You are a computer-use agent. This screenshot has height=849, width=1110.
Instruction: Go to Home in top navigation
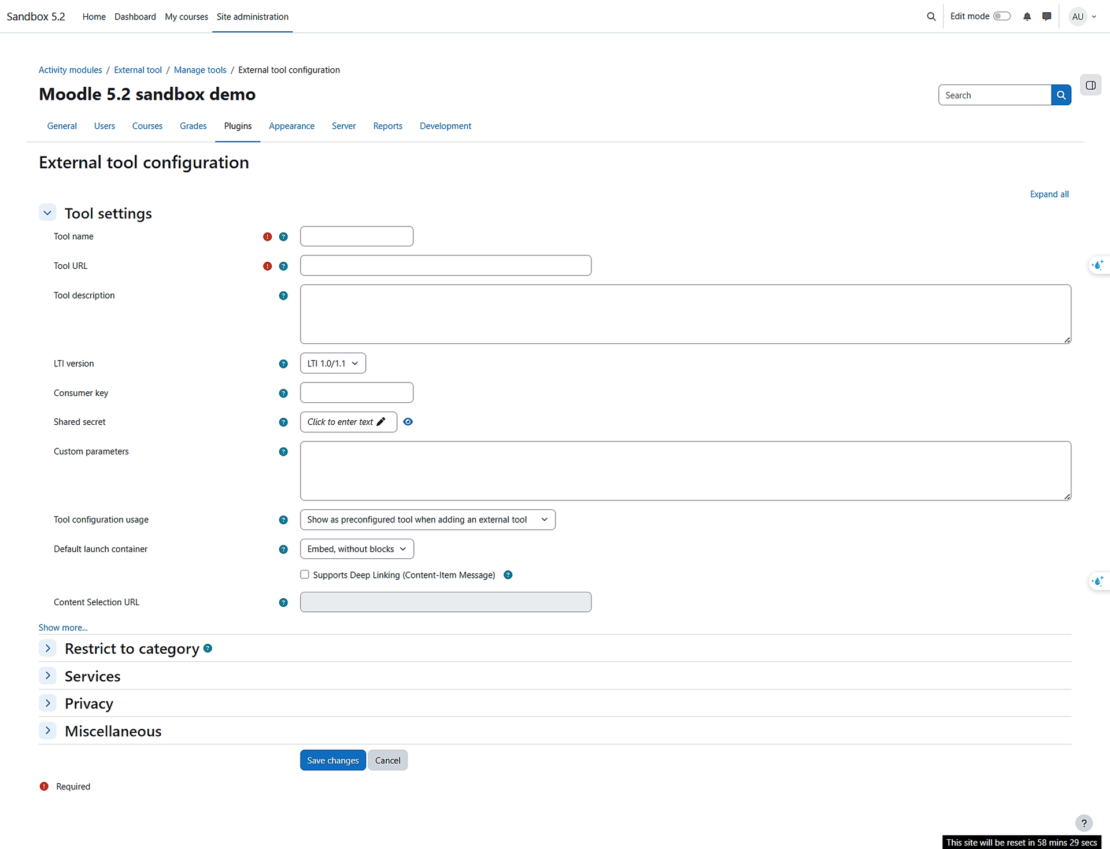click(94, 16)
